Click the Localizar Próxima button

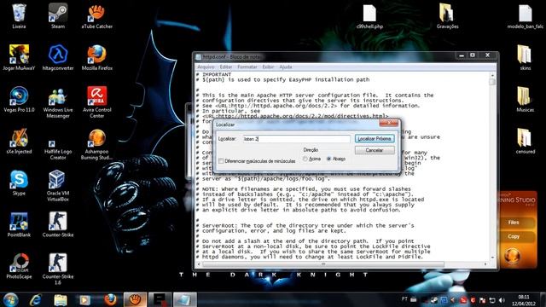click(x=375, y=138)
